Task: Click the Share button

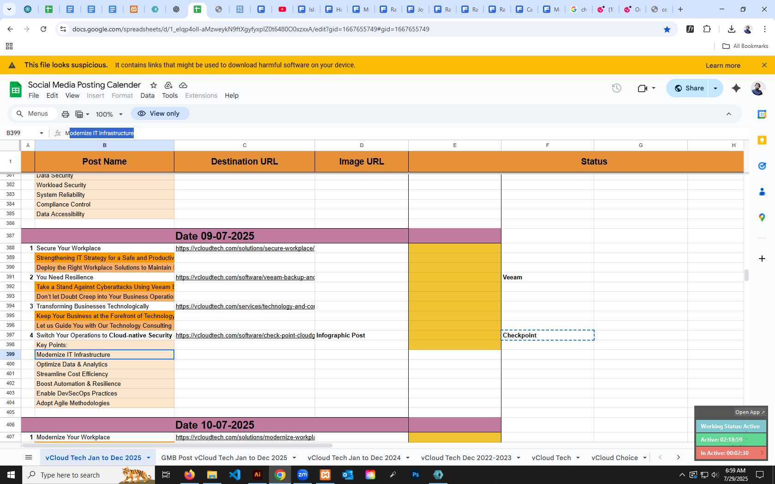Action: [688, 88]
